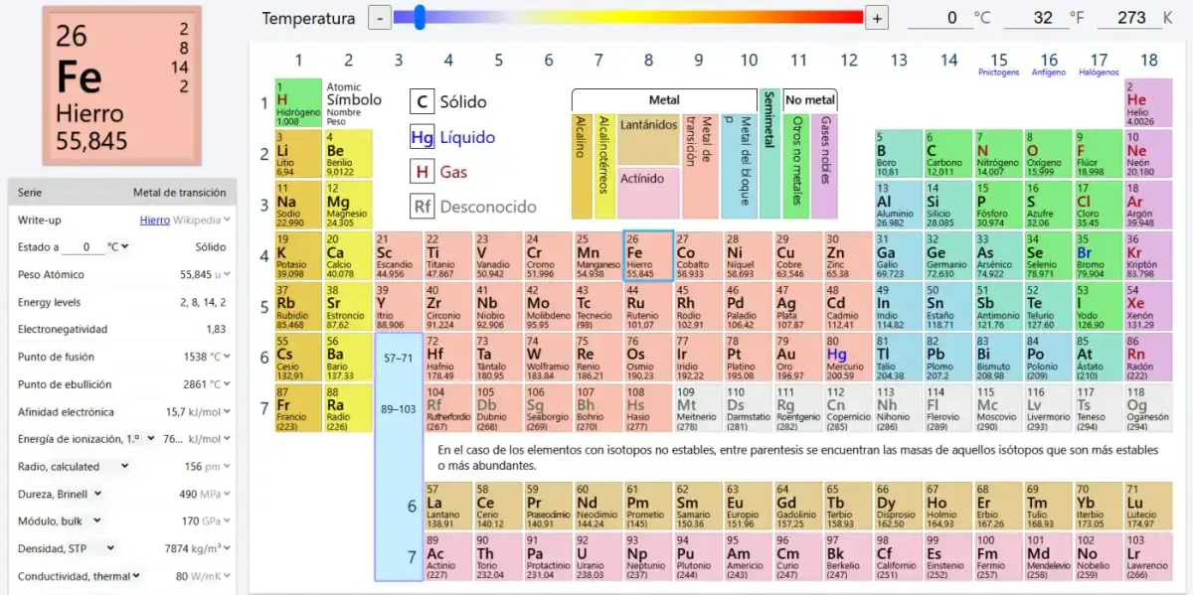Viewport: 1193px width, 595px height.
Task: Open the Conductividad, thermal selector
Action: [80, 576]
